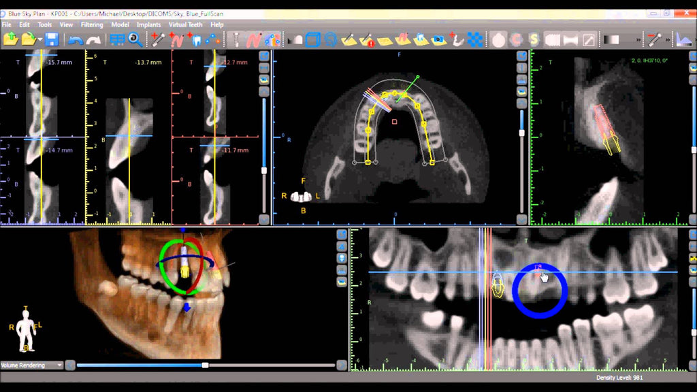
Task: Click the Add Nerve curve tool
Action: pos(177,40)
